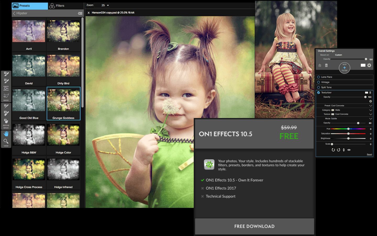377x236 pixels.
Task: Rotate the texture clockwise
Action: (x=333, y=150)
